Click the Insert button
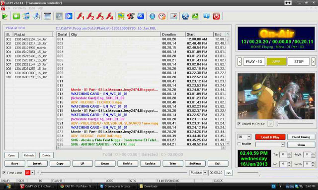This screenshot has width=318, height=190. (37, 164)
